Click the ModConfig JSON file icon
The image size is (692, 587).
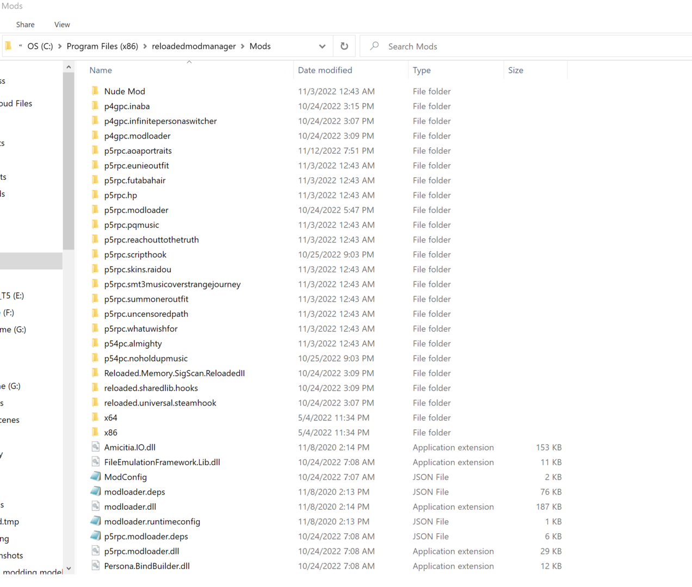tap(95, 477)
